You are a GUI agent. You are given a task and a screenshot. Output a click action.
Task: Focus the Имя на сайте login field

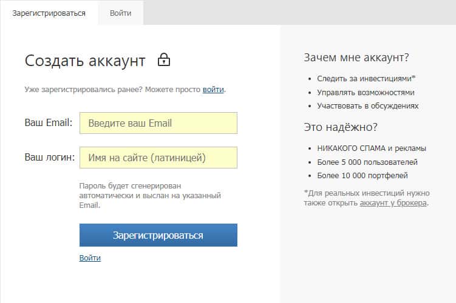click(158, 158)
